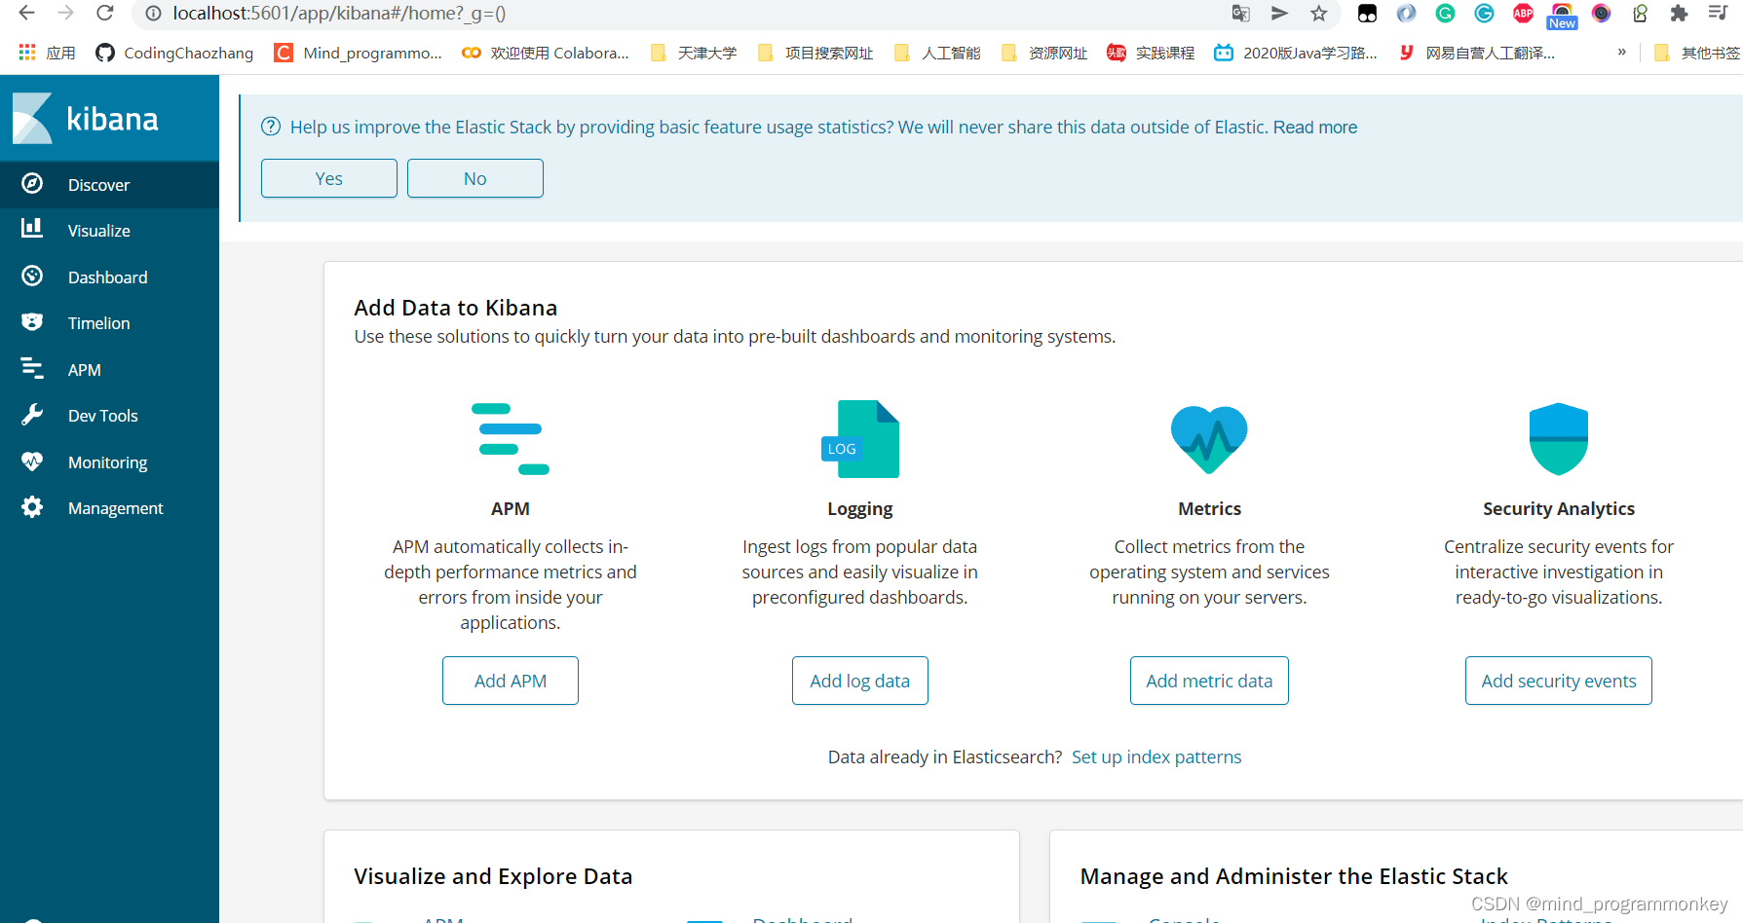
Task: Click Yes to share usage statistics
Action: (329, 178)
